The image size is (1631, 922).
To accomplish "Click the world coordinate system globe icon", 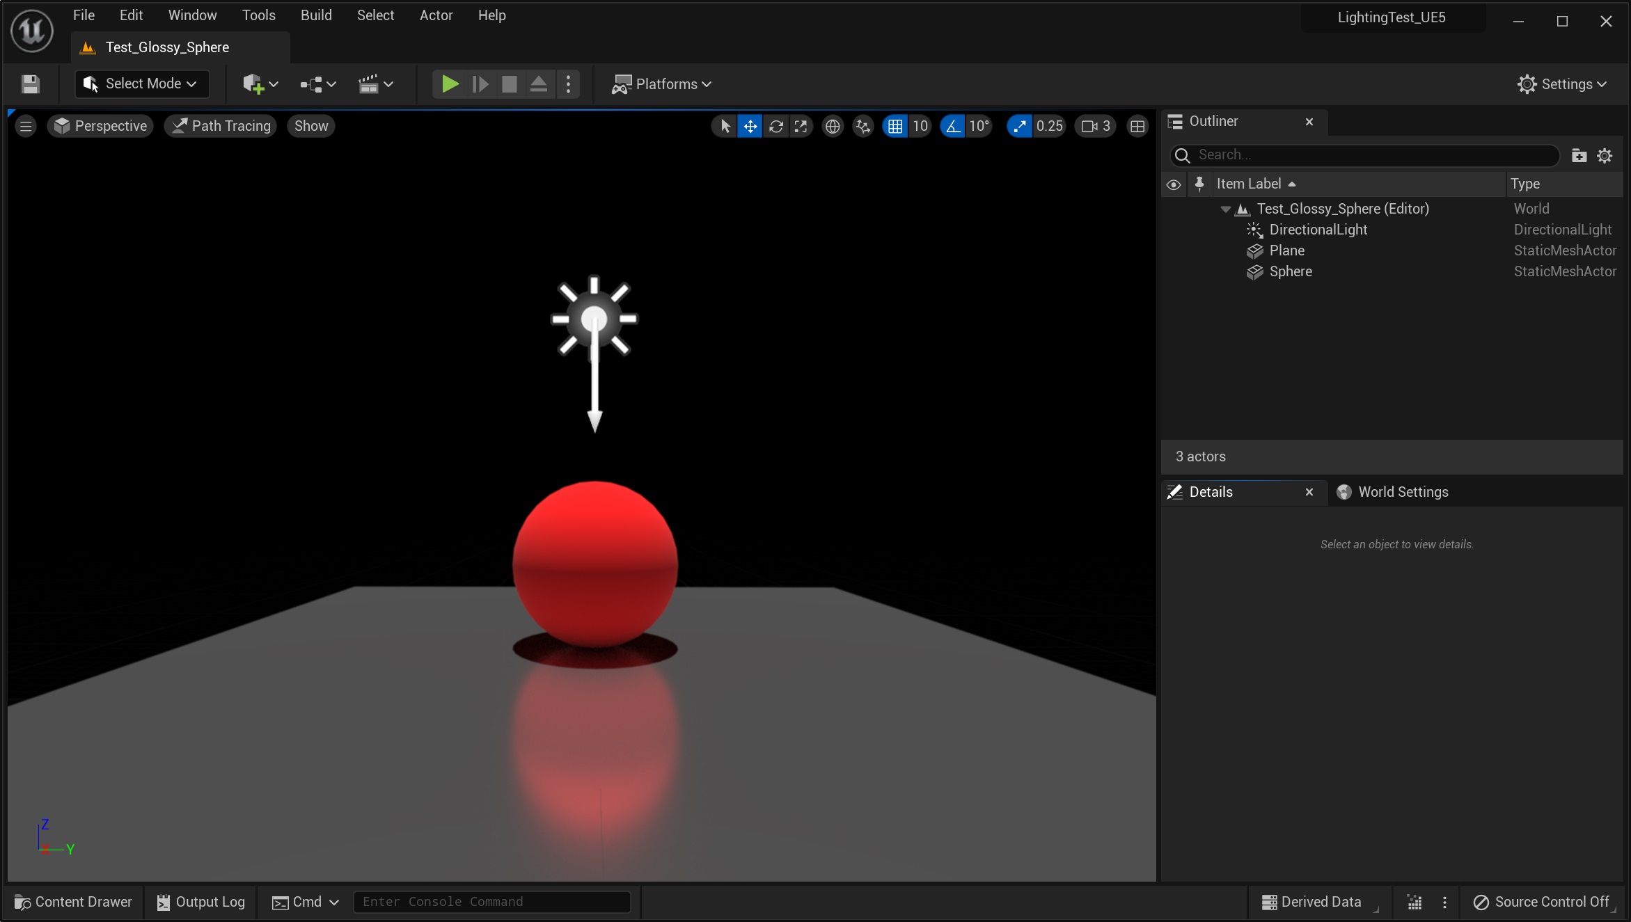I will (832, 126).
